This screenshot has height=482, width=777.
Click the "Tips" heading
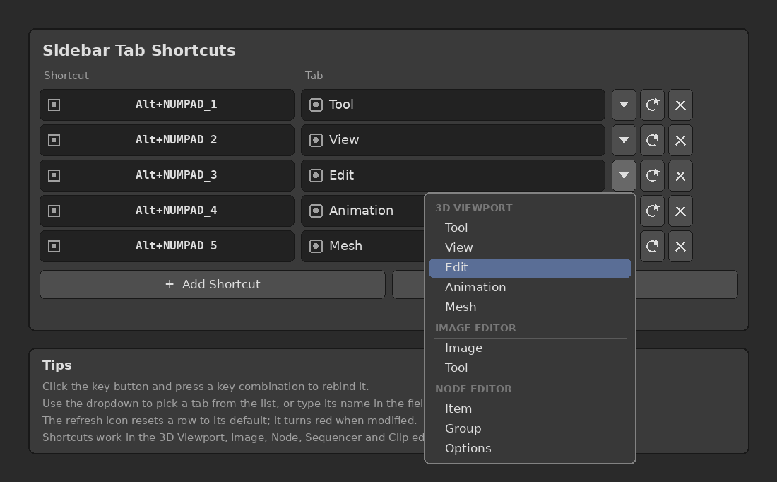57,365
